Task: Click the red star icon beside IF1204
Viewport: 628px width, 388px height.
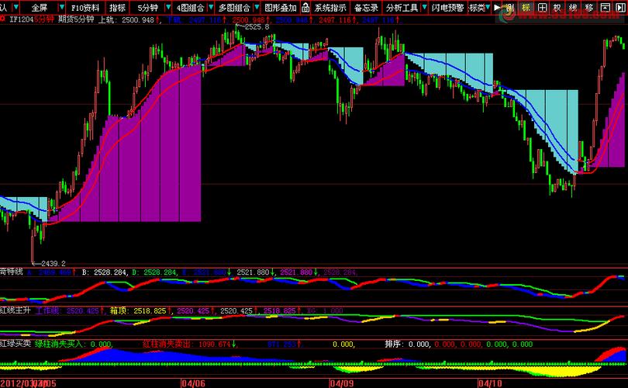Action: (x=3, y=19)
